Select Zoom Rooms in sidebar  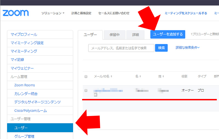[25, 85]
